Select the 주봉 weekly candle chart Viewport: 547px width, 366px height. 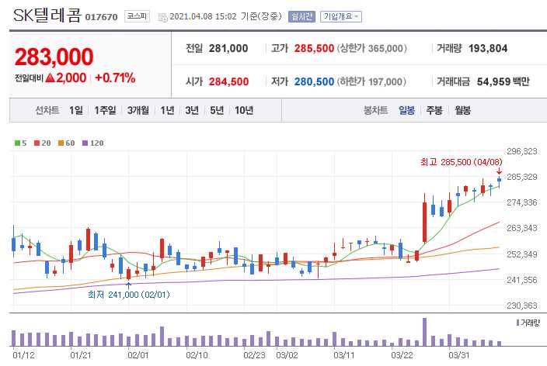click(x=434, y=110)
